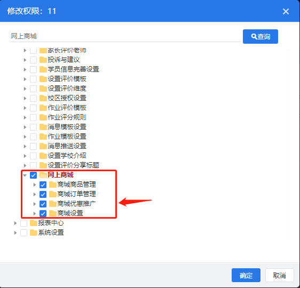This screenshot has height=288, width=300.
Task: Click the 网上商城 search input field
Action: click(x=125, y=36)
